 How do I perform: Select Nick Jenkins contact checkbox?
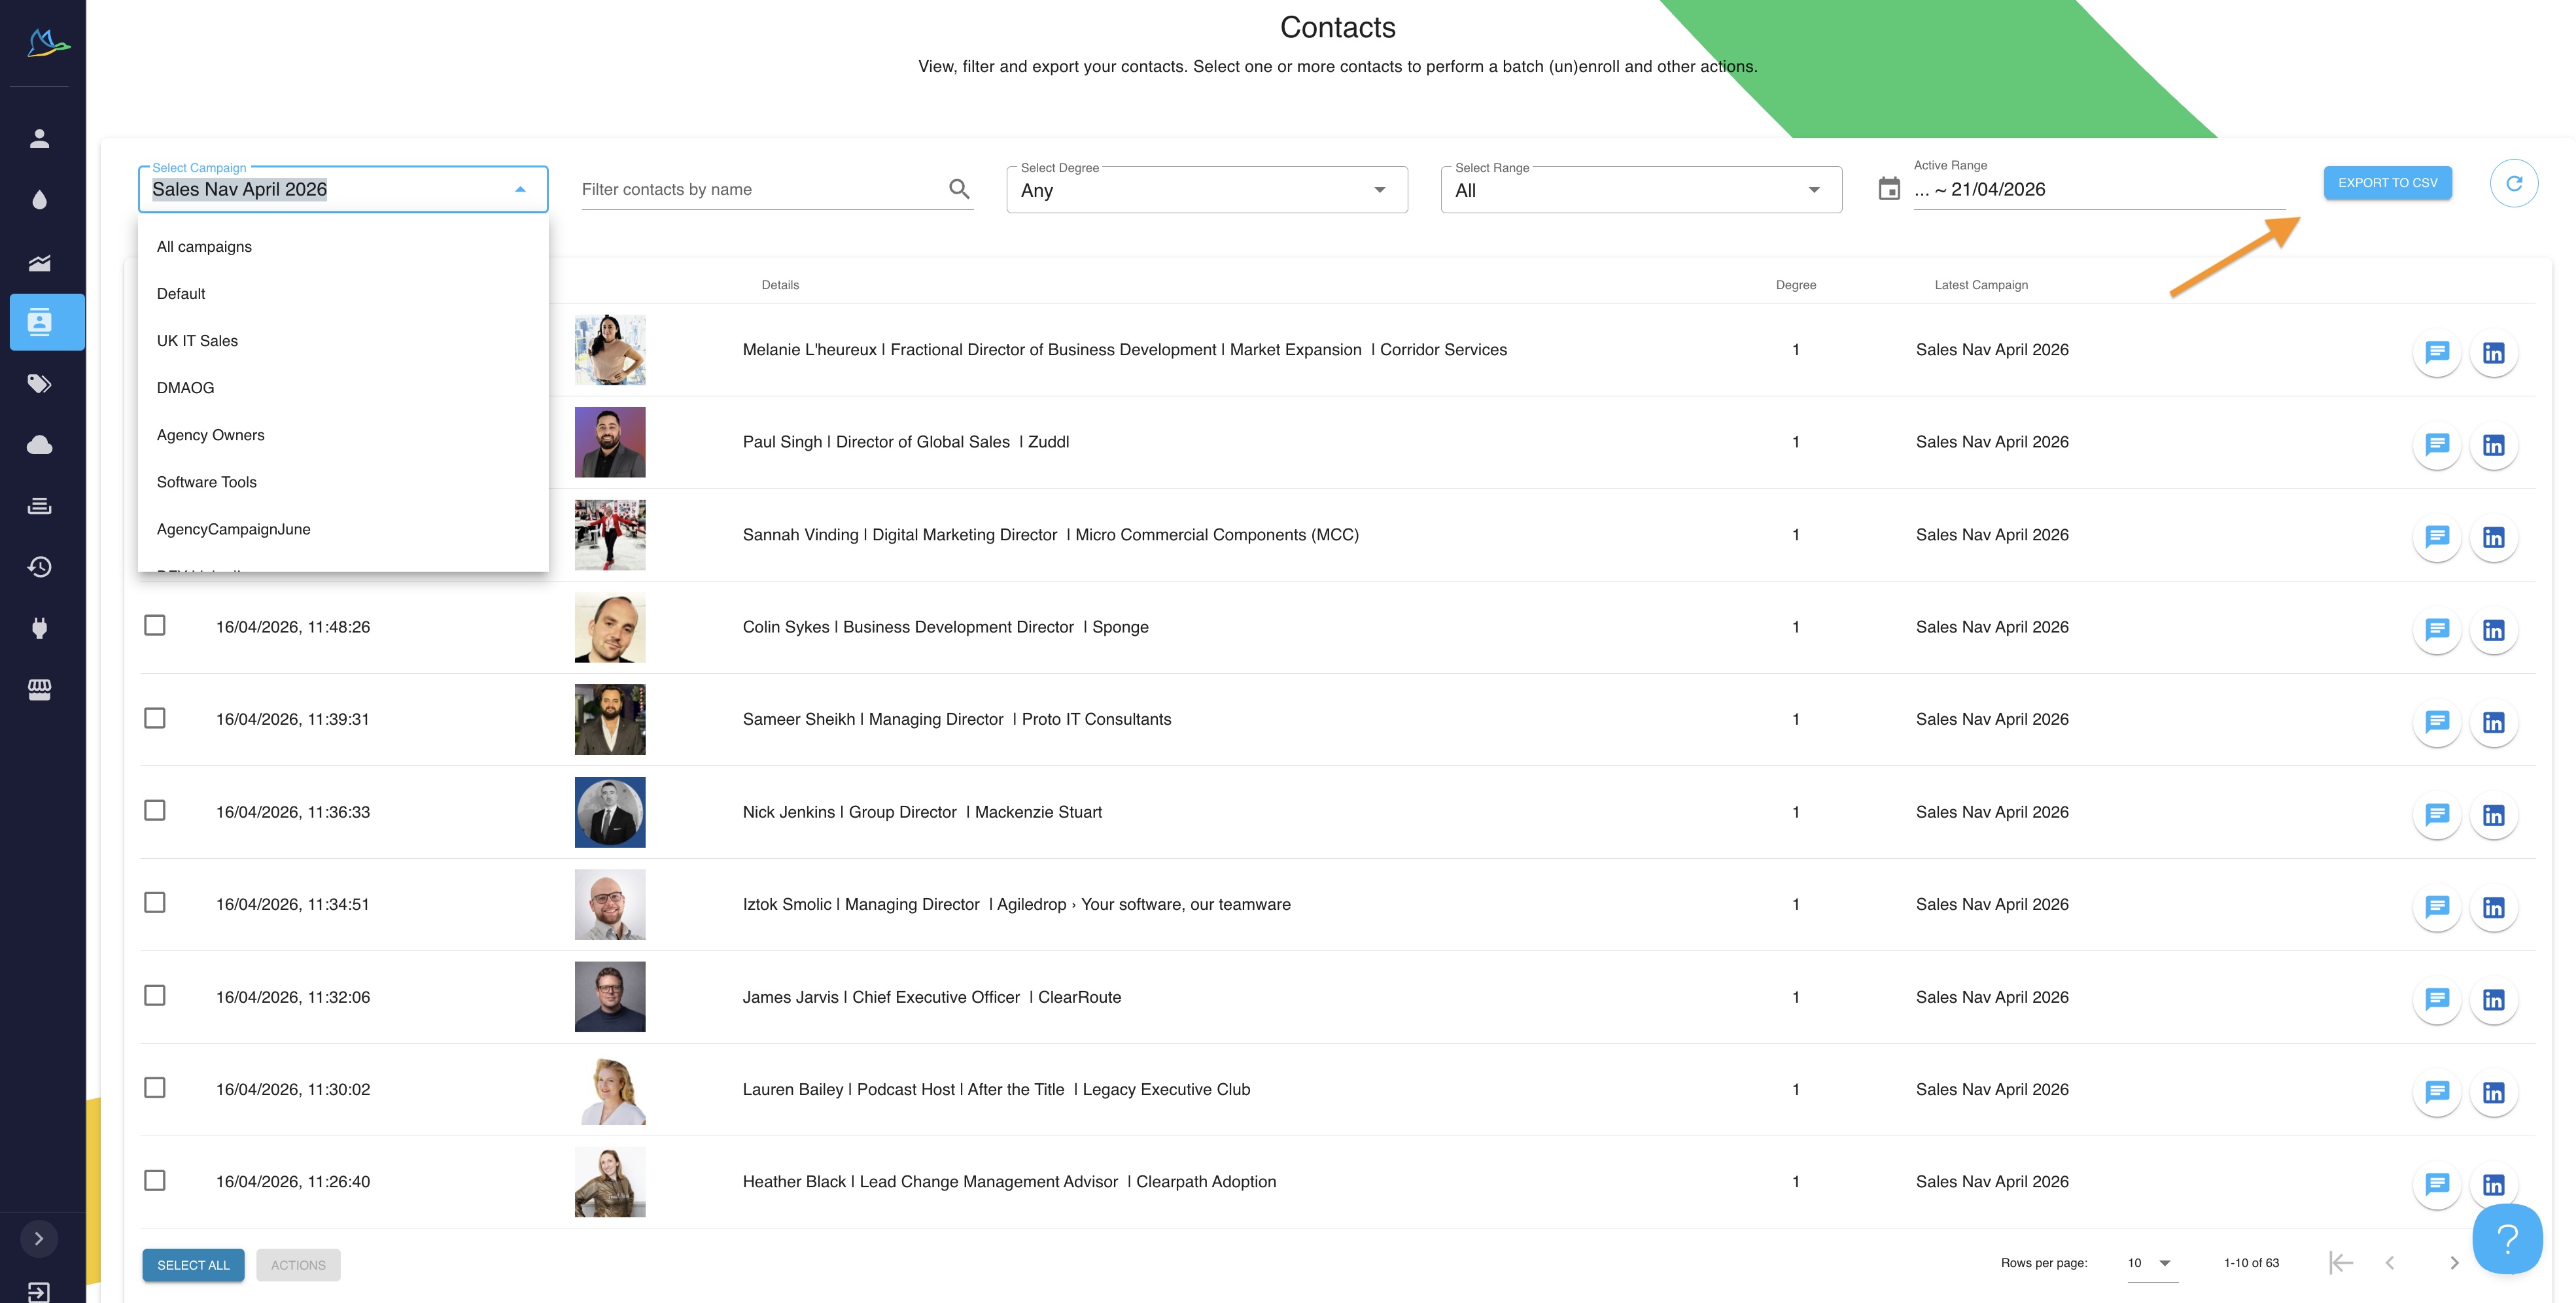click(155, 811)
